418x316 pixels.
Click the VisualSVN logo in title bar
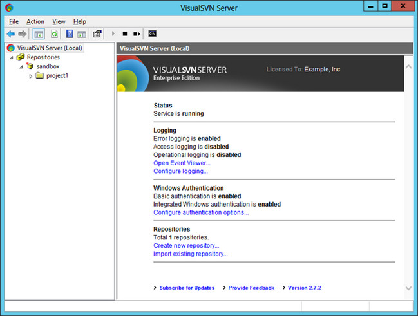[9, 8]
